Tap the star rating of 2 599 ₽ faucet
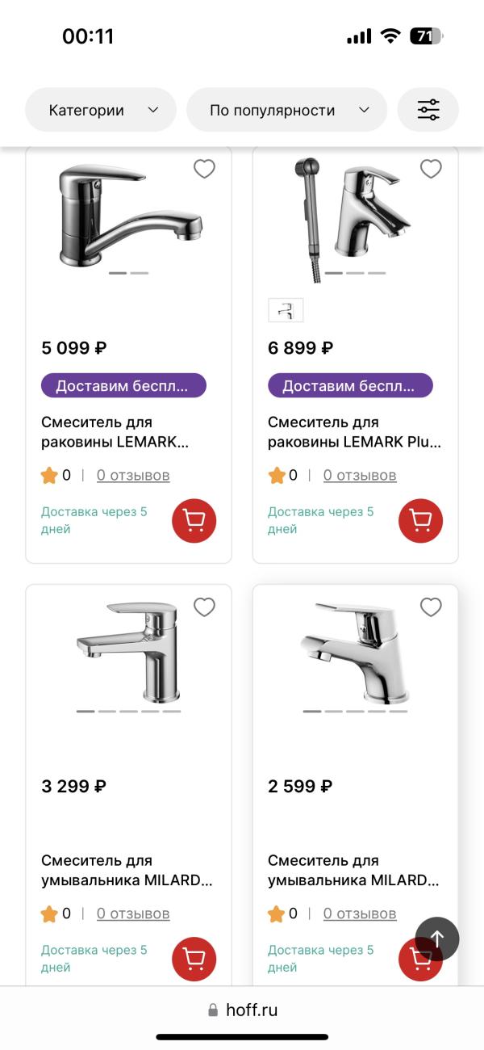This screenshot has height=1050, width=484. (x=277, y=913)
